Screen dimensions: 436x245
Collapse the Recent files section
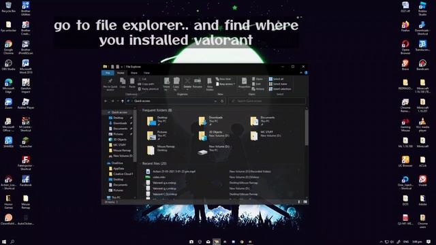pyautogui.click(x=141, y=163)
